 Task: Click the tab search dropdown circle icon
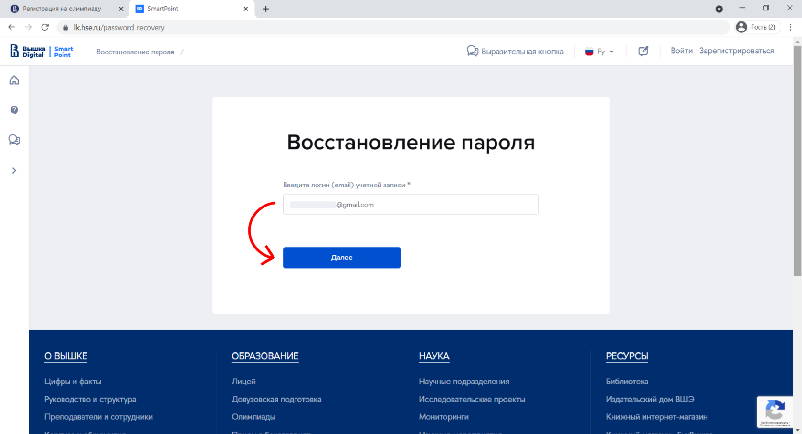(719, 9)
